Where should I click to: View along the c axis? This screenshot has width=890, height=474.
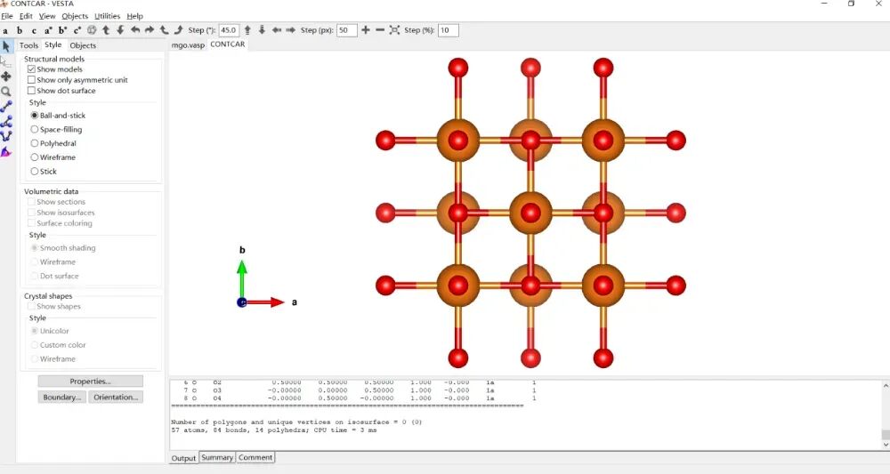click(x=34, y=30)
